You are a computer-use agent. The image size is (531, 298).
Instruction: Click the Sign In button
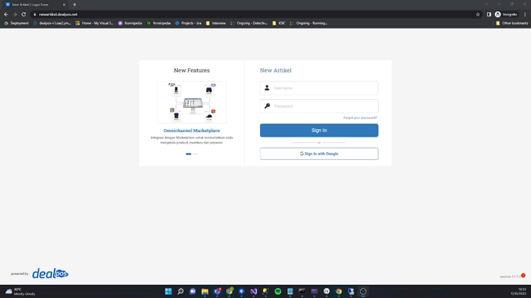click(x=319, y=131)
